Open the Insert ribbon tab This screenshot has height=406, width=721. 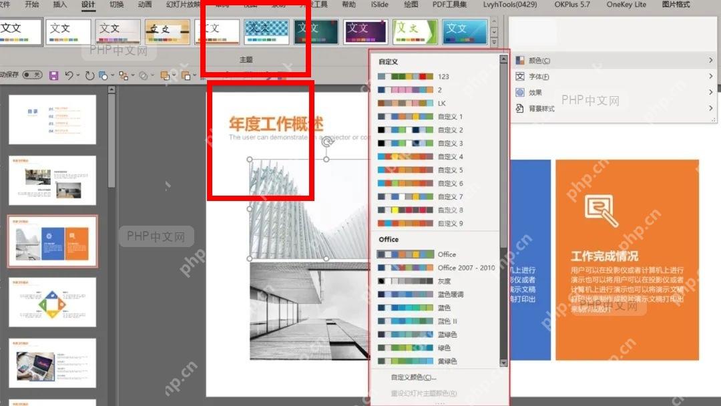click(x=60, y=5)
